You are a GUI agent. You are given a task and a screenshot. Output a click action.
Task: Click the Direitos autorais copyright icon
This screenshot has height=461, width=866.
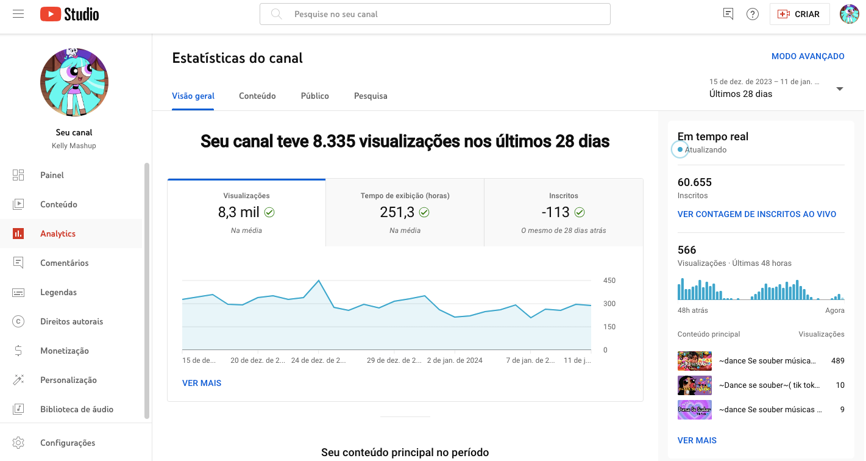[x=18, y=321]
